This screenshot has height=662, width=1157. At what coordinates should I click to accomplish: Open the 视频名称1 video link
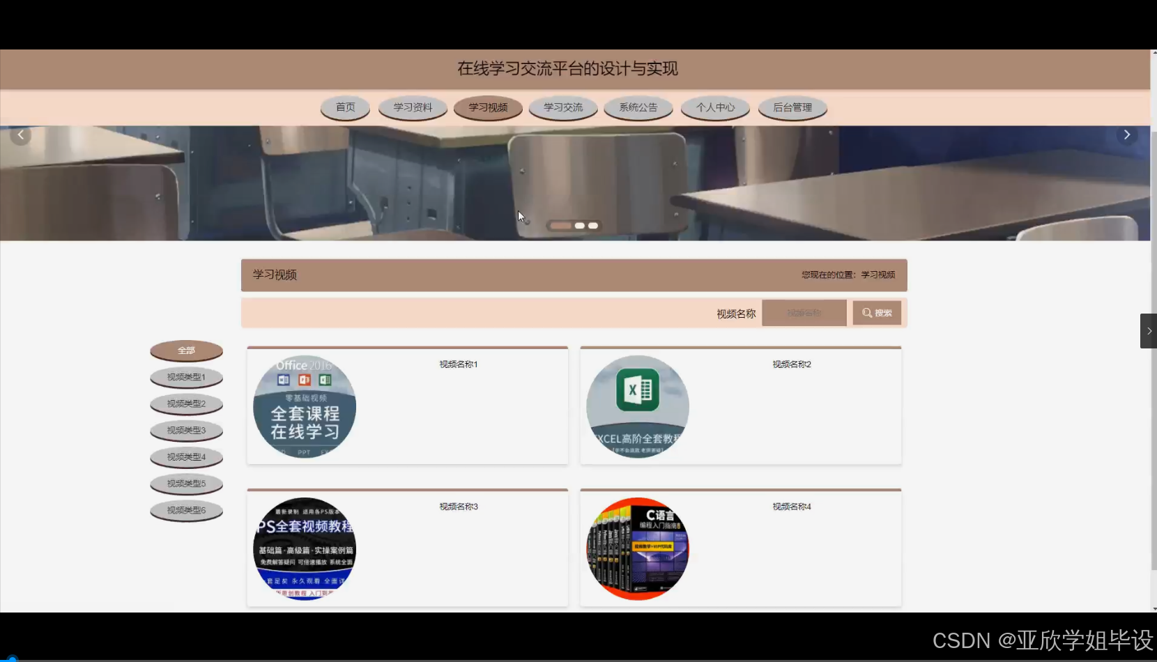pos(457,363)
